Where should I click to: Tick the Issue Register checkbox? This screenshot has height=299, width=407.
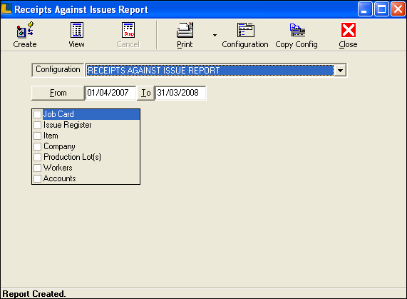pos(37,125)
